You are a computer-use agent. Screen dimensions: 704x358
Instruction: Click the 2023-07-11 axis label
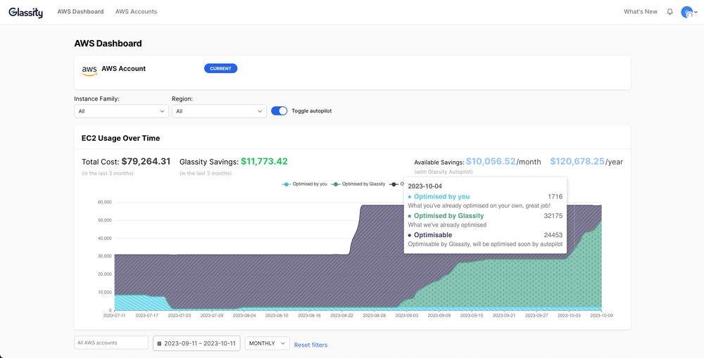(115, 316)
